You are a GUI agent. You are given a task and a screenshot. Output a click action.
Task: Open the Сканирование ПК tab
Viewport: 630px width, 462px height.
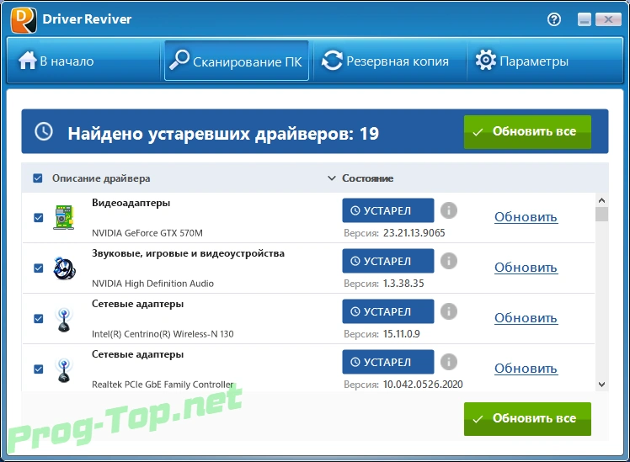coord(236,61)
